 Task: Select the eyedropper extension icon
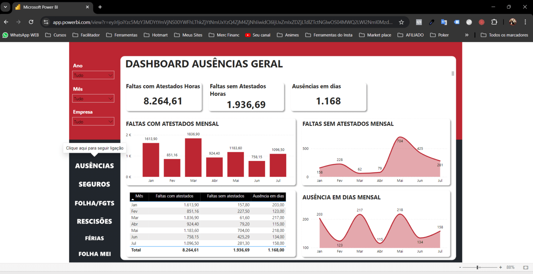(431, 22)
